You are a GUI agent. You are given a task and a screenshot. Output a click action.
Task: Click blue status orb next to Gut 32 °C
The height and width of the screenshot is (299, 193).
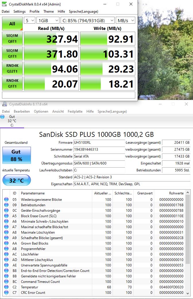pyautogui.click(x=2, y=117)
